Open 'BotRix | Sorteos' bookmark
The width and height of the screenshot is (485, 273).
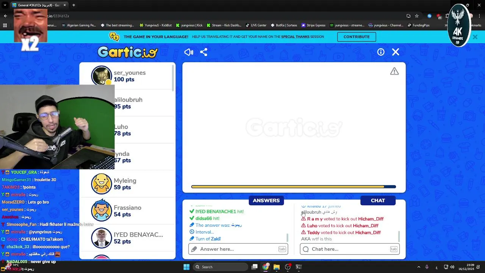[x=284, y=25]
